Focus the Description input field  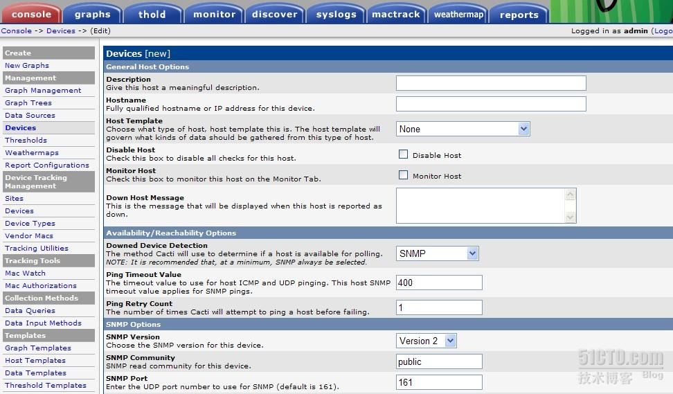coord(491,83)
